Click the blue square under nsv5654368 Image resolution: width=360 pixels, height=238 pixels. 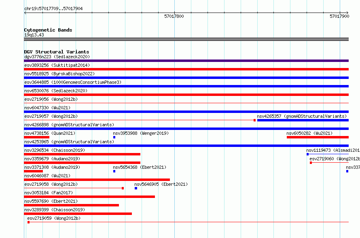tap(114, 171)
